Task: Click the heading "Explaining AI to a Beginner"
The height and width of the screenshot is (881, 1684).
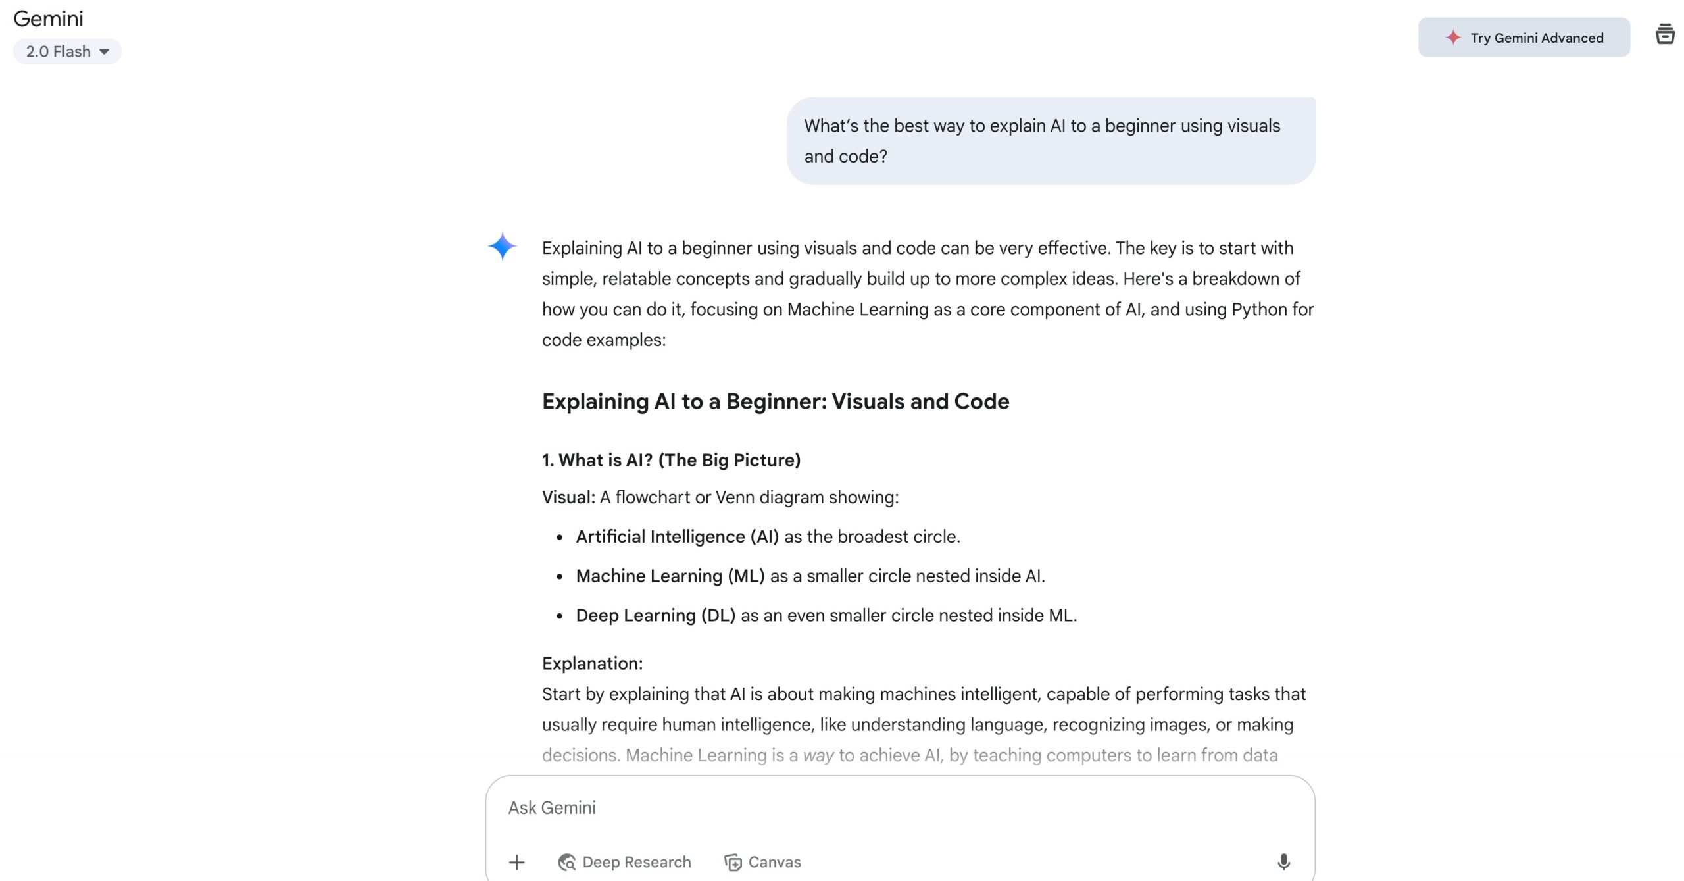Action: point(775,401)
